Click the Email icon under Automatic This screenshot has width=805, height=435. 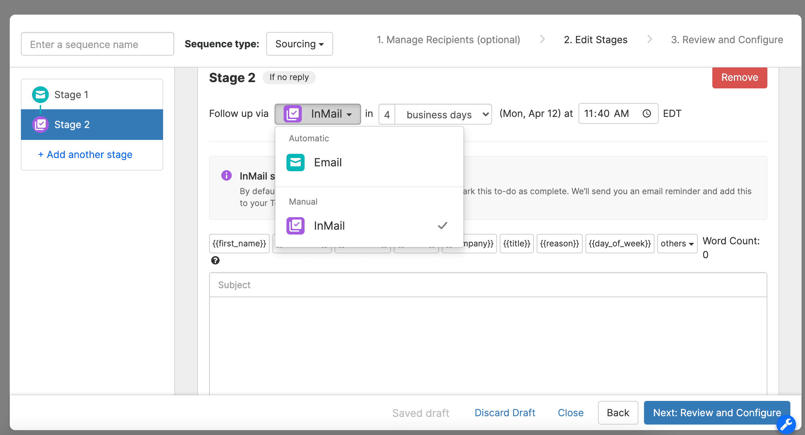coord(295,162)
